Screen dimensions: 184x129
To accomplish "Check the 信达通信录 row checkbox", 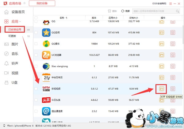I will click(x=36, y=111).
